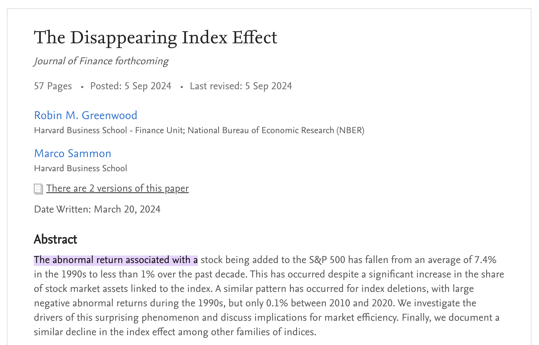Click the 'Abstract' section heading

(55, 239)
